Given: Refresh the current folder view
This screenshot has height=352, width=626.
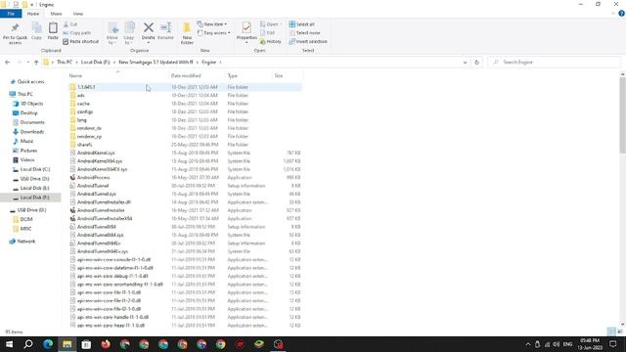Looking at the screenshot, I should 476,63.
